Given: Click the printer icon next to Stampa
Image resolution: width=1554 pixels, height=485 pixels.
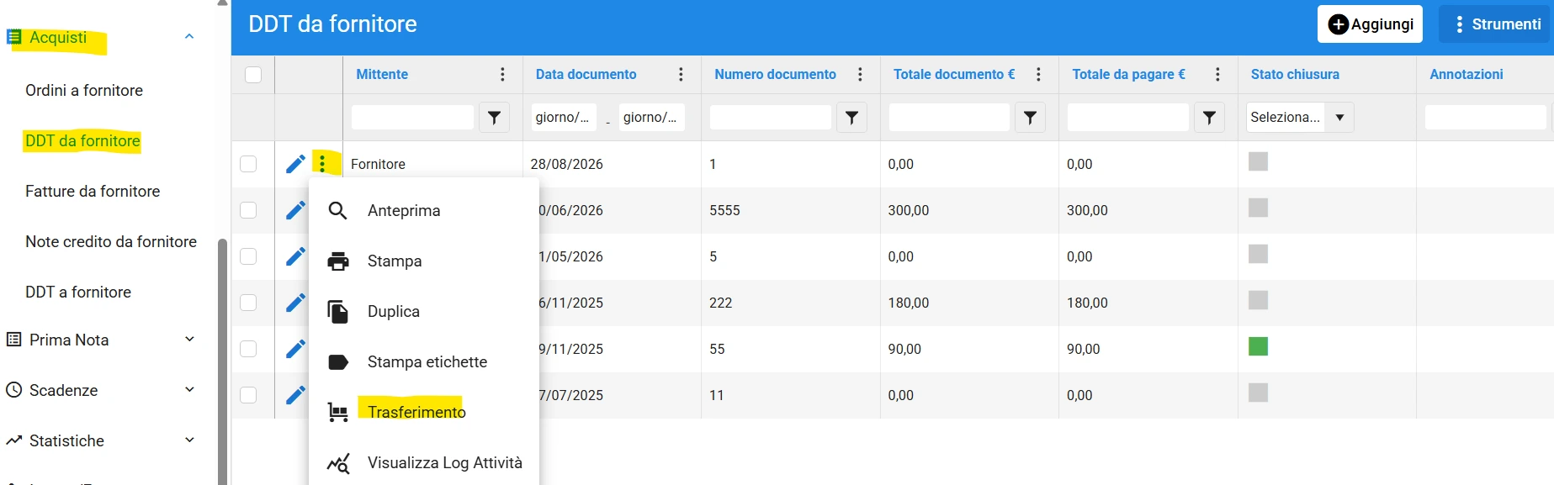Looking at the screenshot, I should (338, 261).
